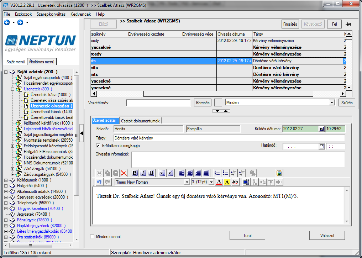Screen dimensions: 362x258
Task: Click the insert hyperlink globe icon
Action: (253, 173)
